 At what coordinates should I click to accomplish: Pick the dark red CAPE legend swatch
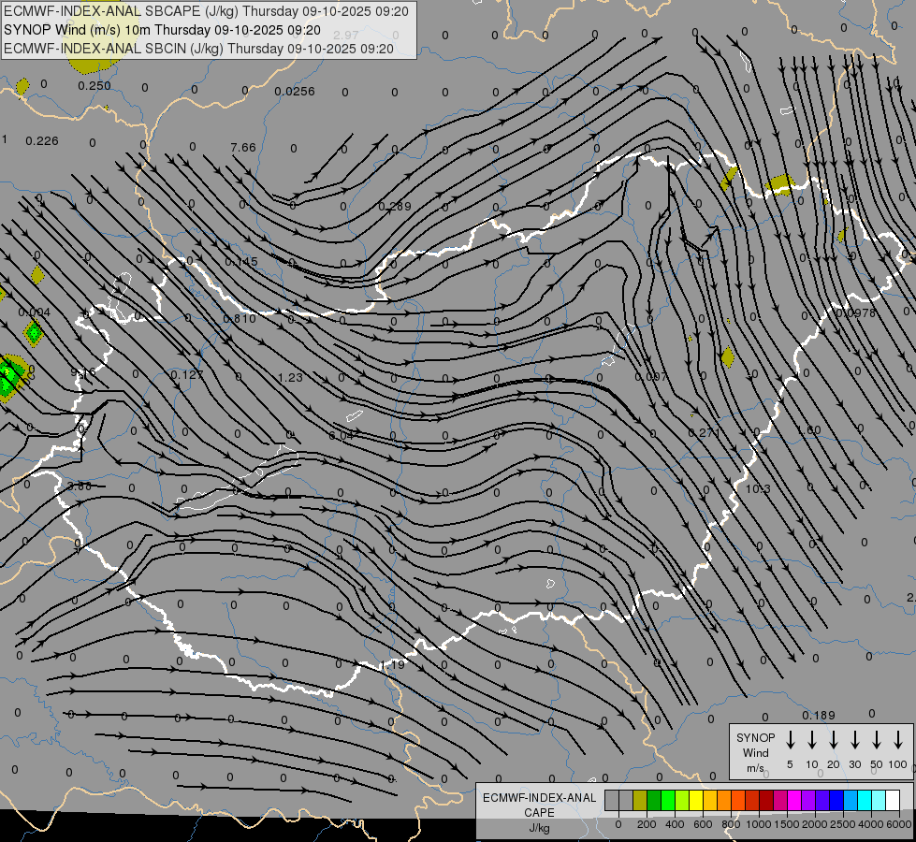point(766,800)
